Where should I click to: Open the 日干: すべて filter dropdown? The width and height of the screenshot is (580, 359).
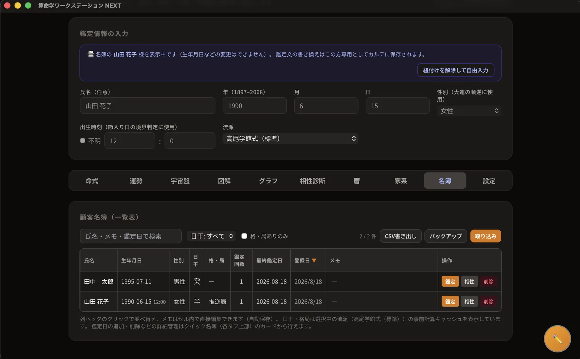pyautogui.click(x=211, y=236)
